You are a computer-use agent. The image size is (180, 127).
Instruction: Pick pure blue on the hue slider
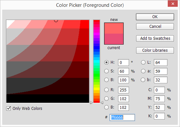pyautogui.click(x=96, y=48)
